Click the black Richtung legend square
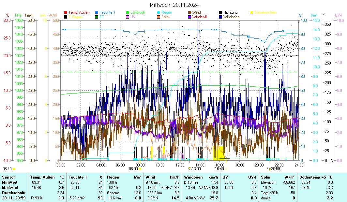The height and width of the screenshot is (202, 347). click(x=220, y=12)
